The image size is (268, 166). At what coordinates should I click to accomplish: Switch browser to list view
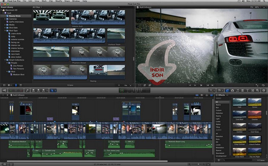pyautogui.click(x=21, y=85)
